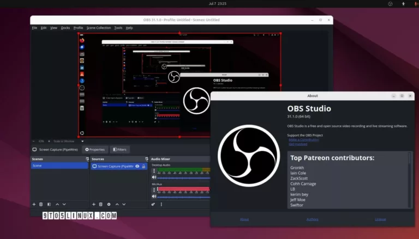Click contributor name ZackScott

[x=299, y=179]
